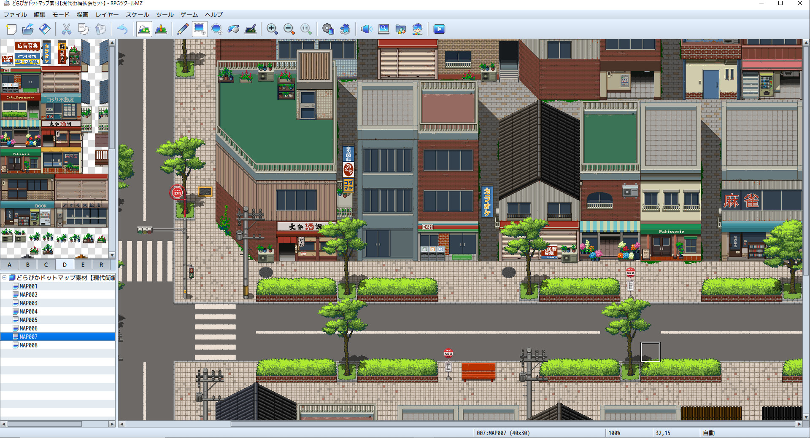
Task: Switch to tileset tab B
Action: [x=27, y=264]
